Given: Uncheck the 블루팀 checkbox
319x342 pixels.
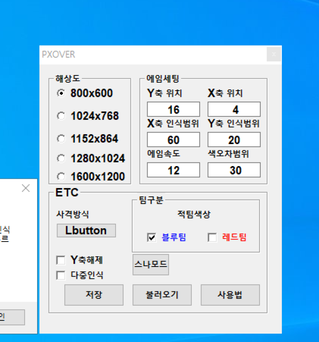Looking at the screenshot, I should 152,238.
